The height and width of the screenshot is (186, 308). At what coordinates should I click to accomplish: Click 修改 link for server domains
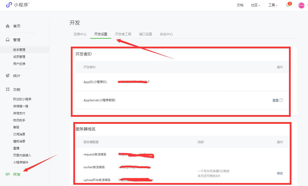[x=280, y=173]
